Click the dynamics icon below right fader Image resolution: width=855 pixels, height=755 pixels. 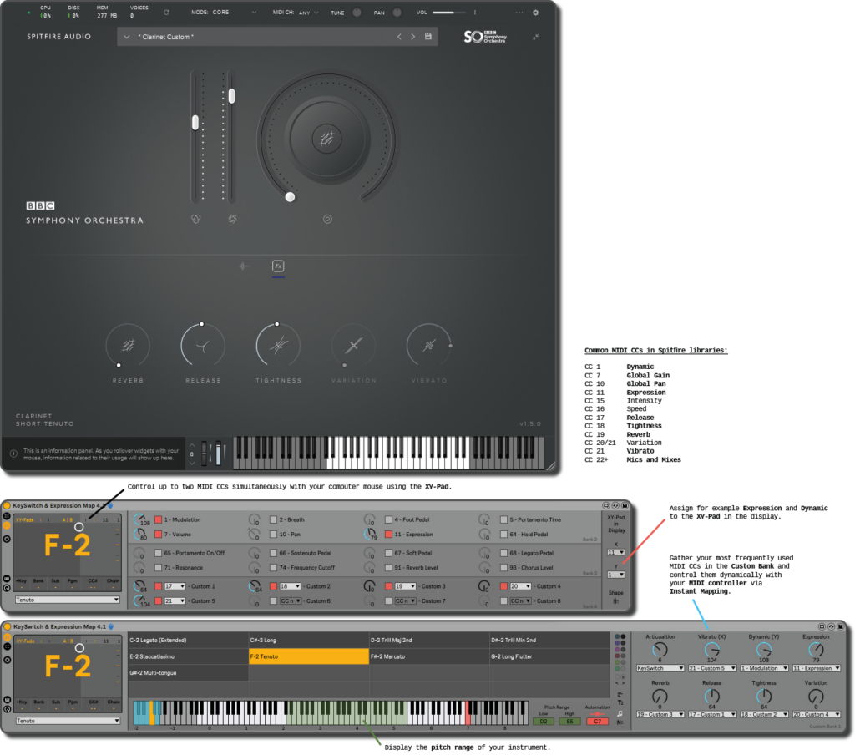point(233,219)
